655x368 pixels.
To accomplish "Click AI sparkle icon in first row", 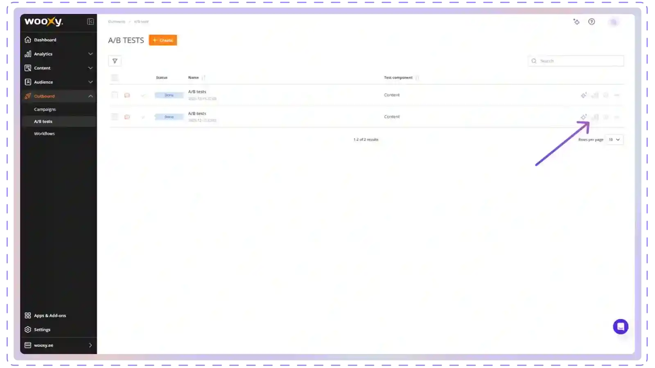I will (584, 95).
